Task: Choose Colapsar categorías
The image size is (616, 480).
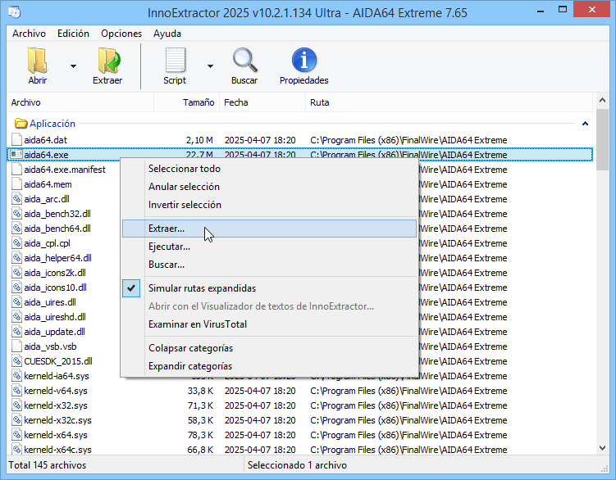Action: (x=269, y=348)
